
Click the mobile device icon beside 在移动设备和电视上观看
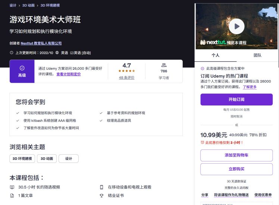pos(101,187)
